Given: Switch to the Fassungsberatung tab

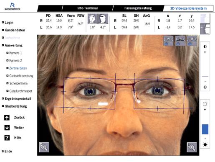Looking at the screenshot, I should (x=138, y=8).
